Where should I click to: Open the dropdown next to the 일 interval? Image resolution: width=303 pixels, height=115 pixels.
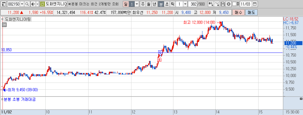pos(137,4)
